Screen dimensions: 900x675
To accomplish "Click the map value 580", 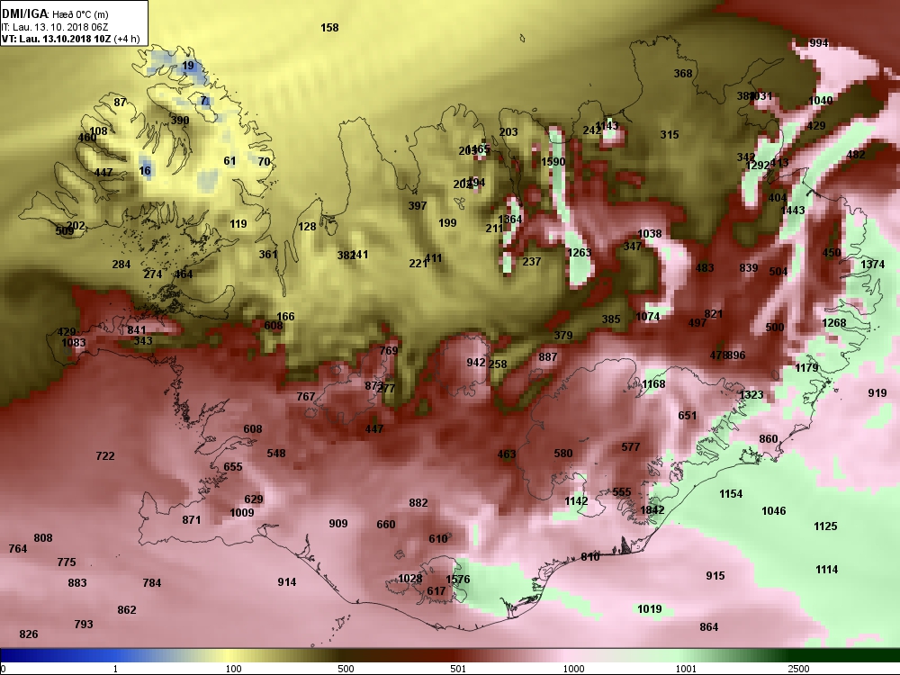I will [x=563, y=454].
